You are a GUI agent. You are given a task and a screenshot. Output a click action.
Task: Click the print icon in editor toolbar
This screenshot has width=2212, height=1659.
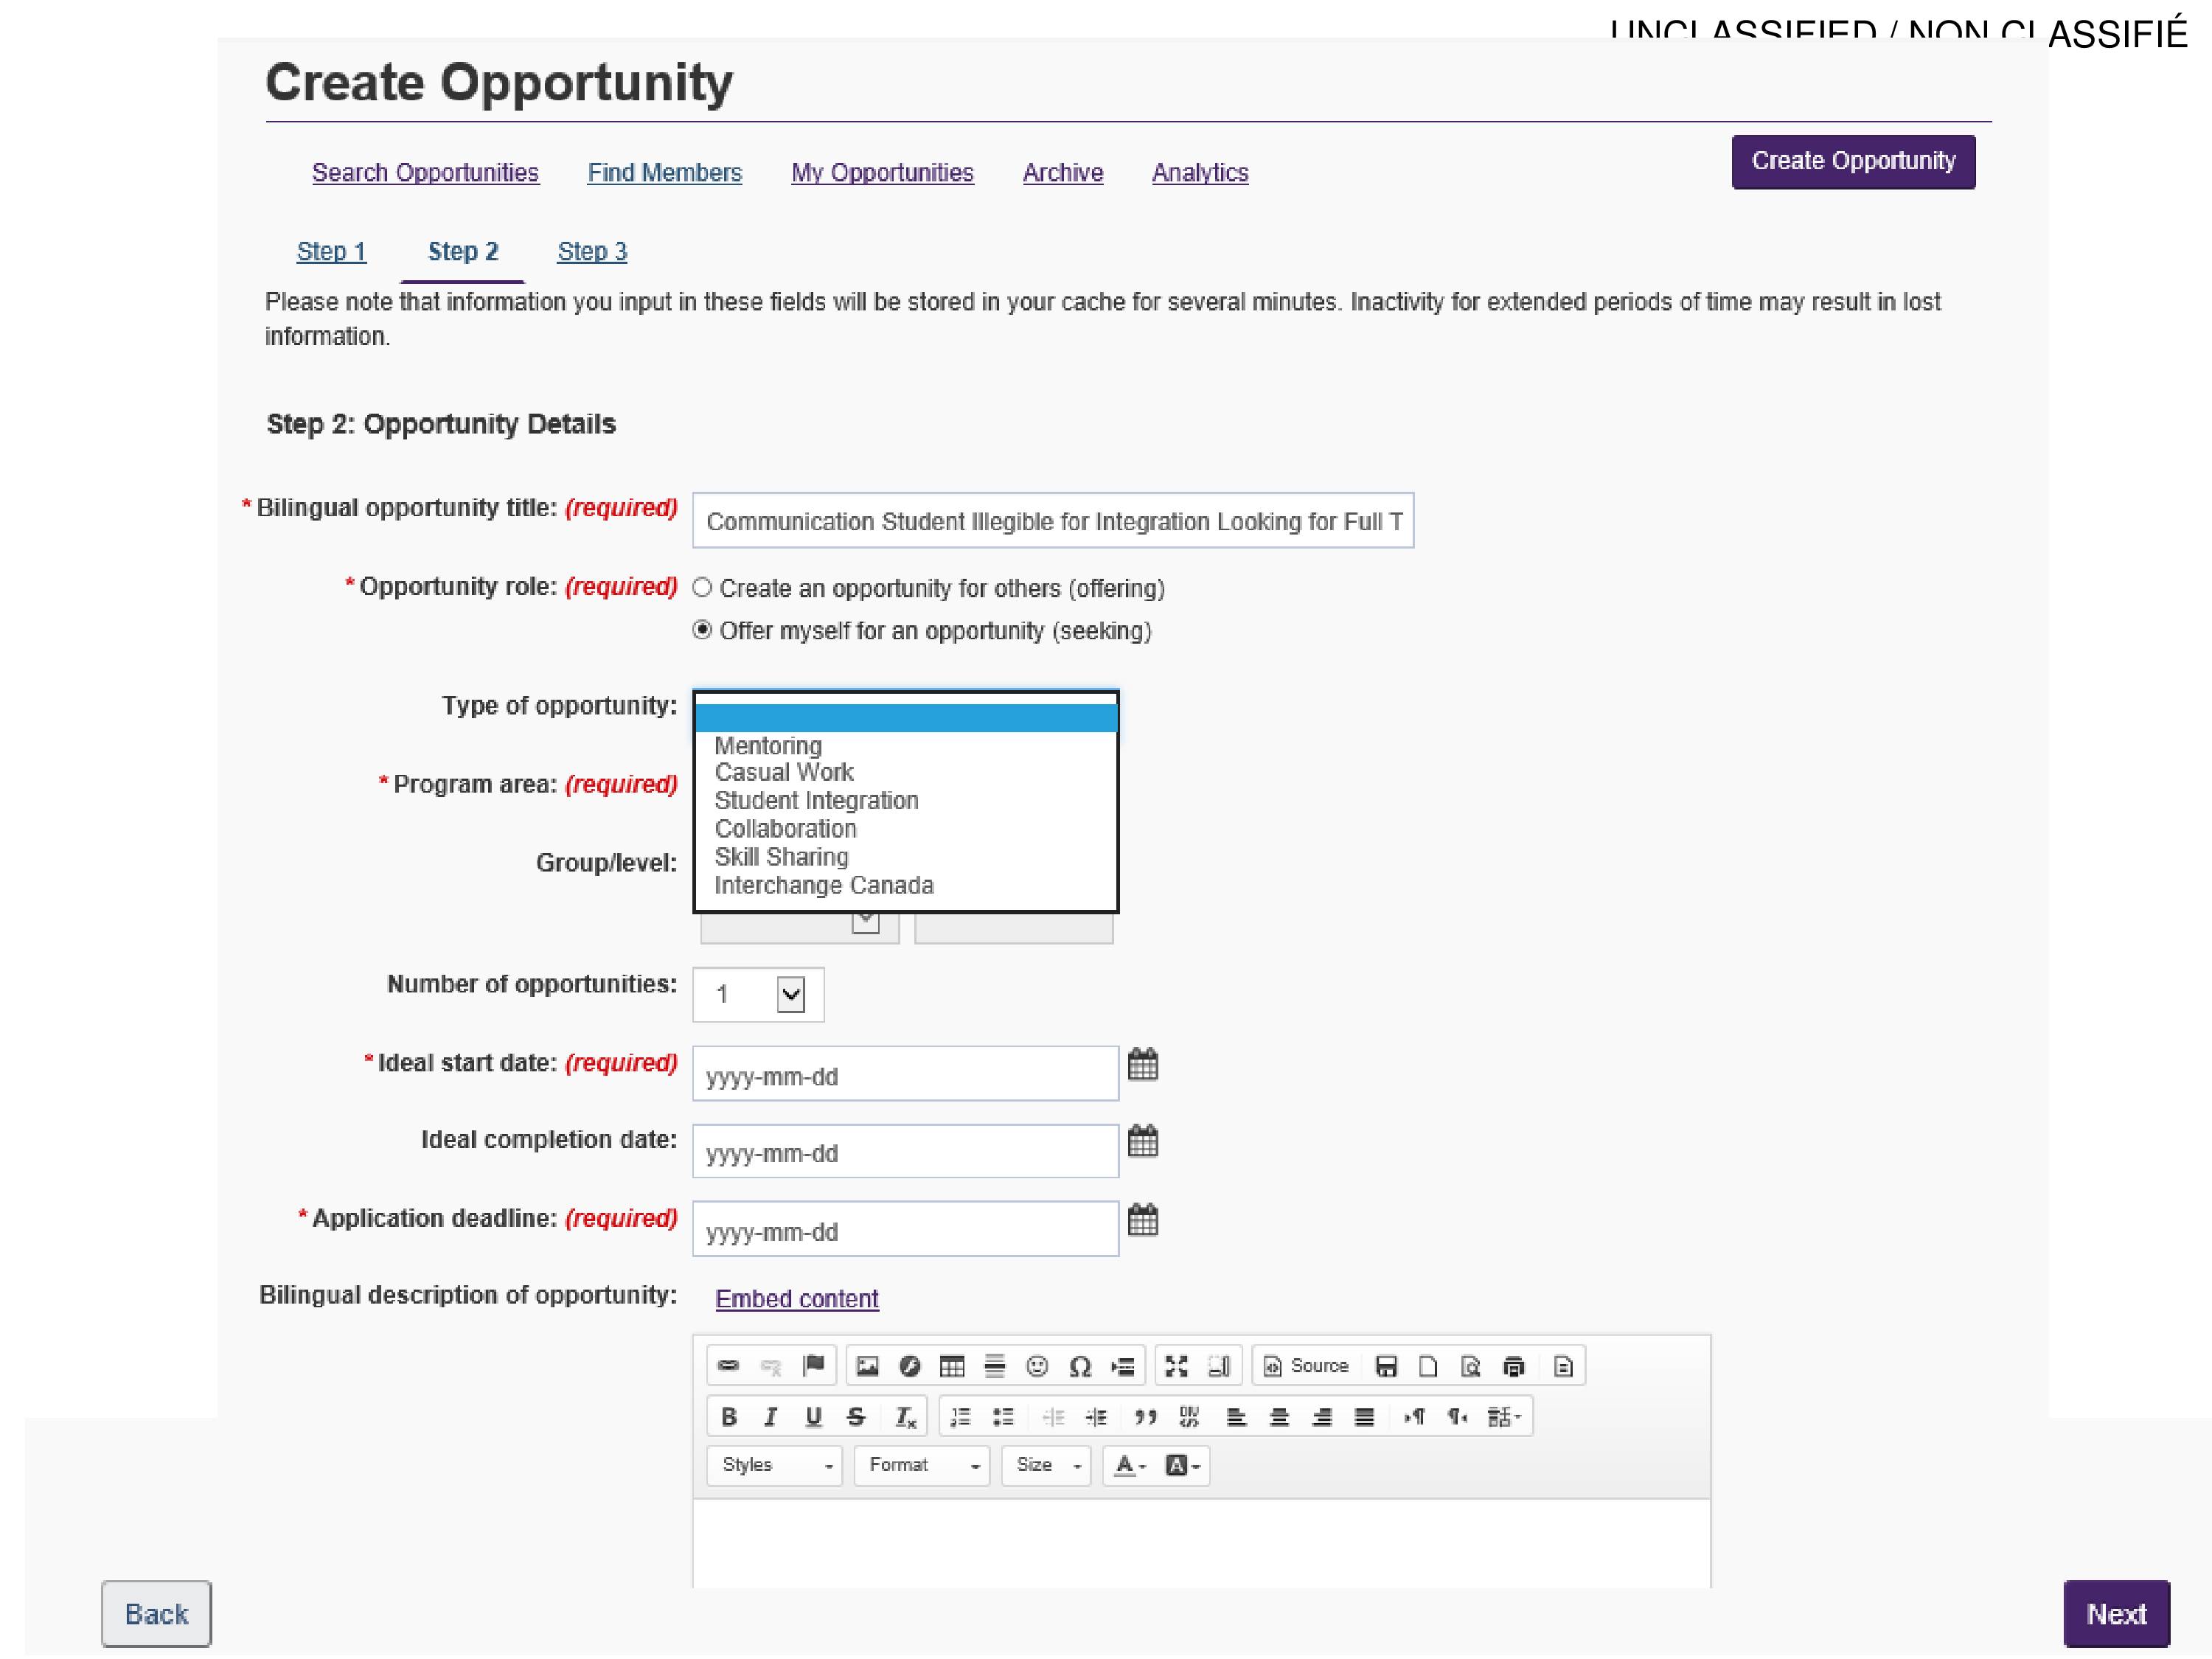coord(1514,1366)
